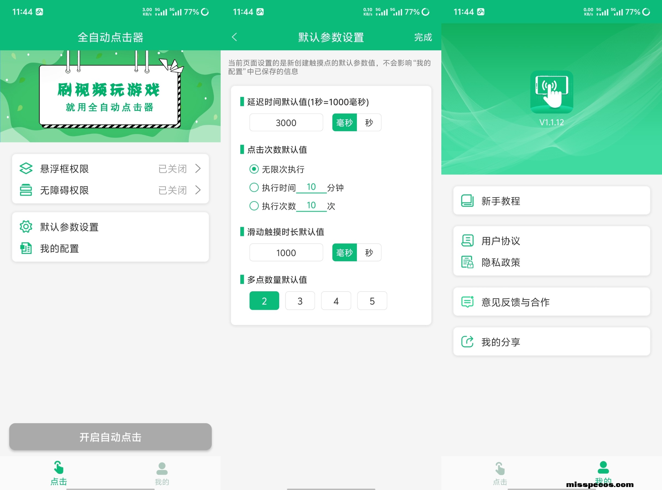
Task: Tap the 新手教程 book icon
Action: coord(467,201)
